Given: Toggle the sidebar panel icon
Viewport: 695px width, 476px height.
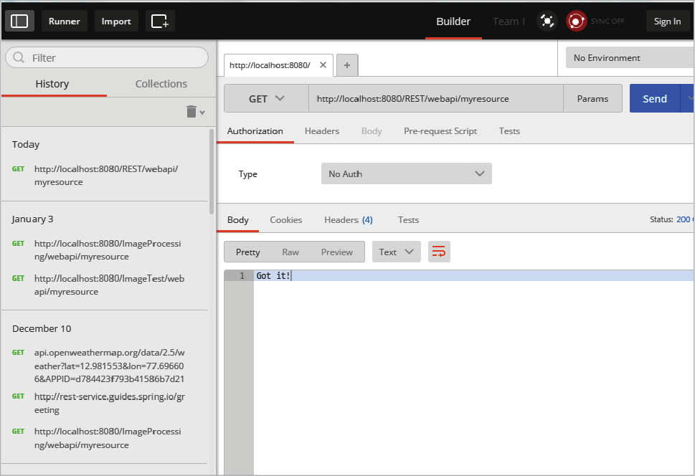Looking at the screenshot, I should 20,21.
